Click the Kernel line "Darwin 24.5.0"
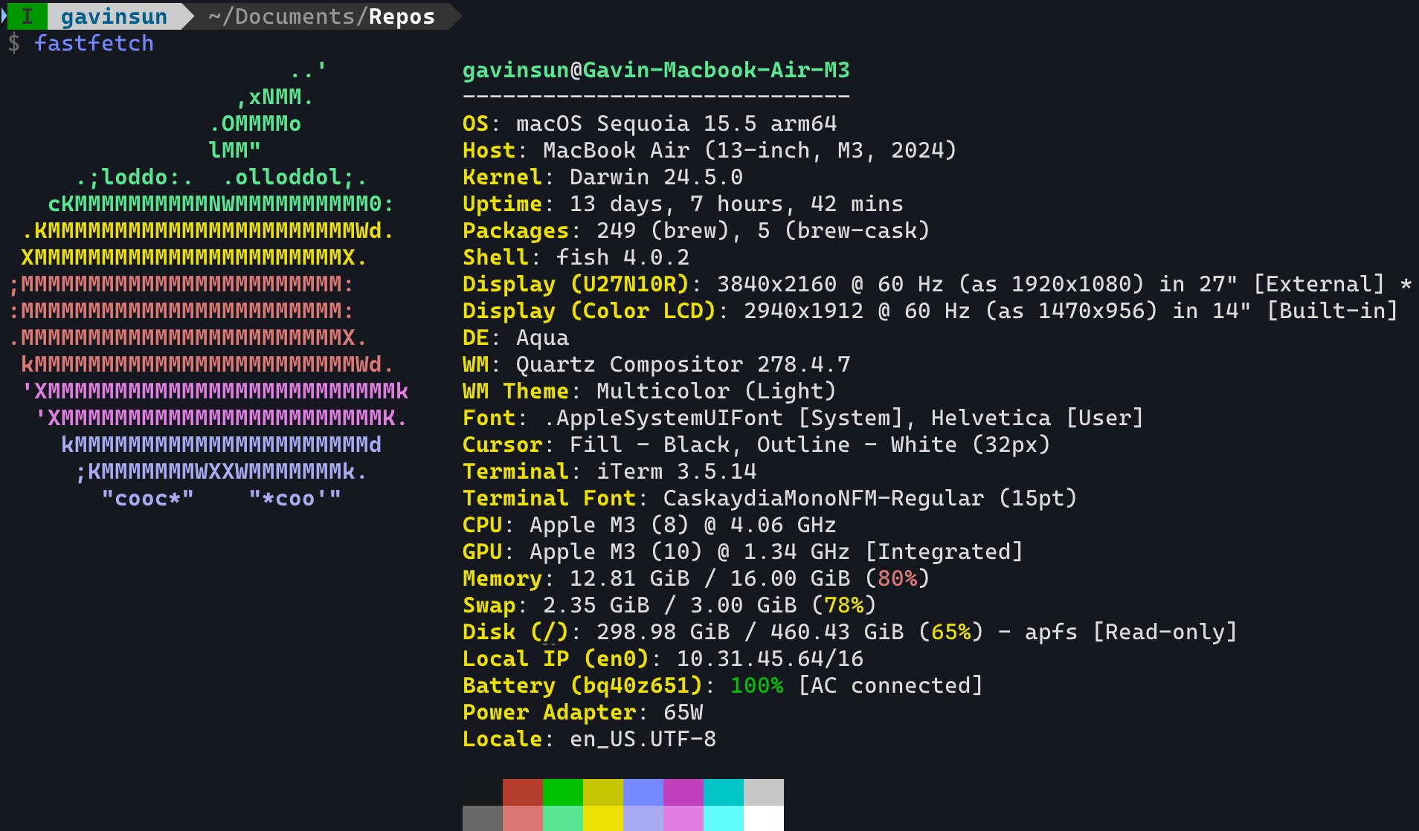The width and height of the screenshot is (1419, 831). coord(602,177)
